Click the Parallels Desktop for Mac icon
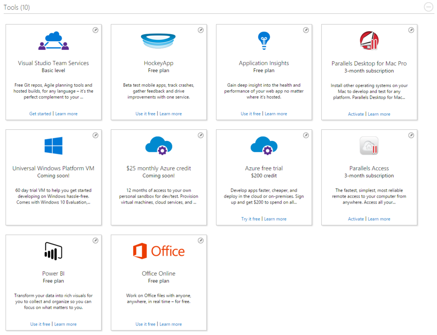Image resolution: width=437 pixels, height=335 pixels. (x=369, y=41)
